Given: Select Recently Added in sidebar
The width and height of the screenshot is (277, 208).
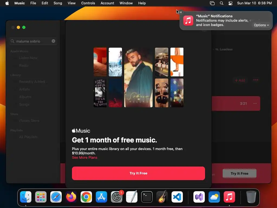Looking at the screenshot, I should pyautogui.click(x=32, y=82).
